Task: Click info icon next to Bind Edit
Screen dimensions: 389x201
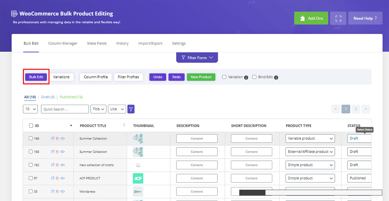Action: (x=276, y=77)
